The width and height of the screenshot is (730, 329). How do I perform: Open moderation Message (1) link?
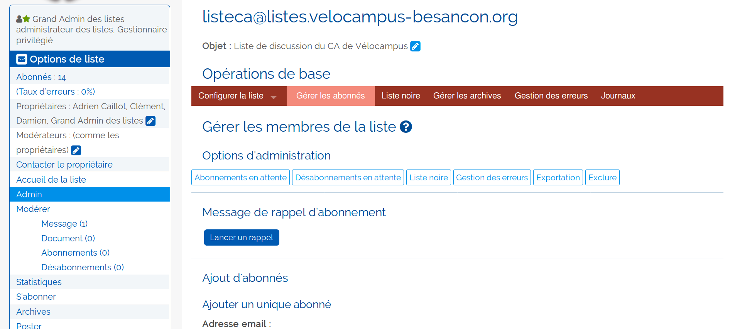(64, 224)
